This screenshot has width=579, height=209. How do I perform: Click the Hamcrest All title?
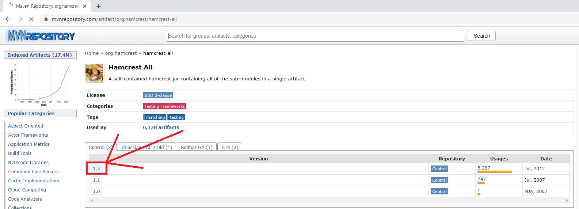131,67
